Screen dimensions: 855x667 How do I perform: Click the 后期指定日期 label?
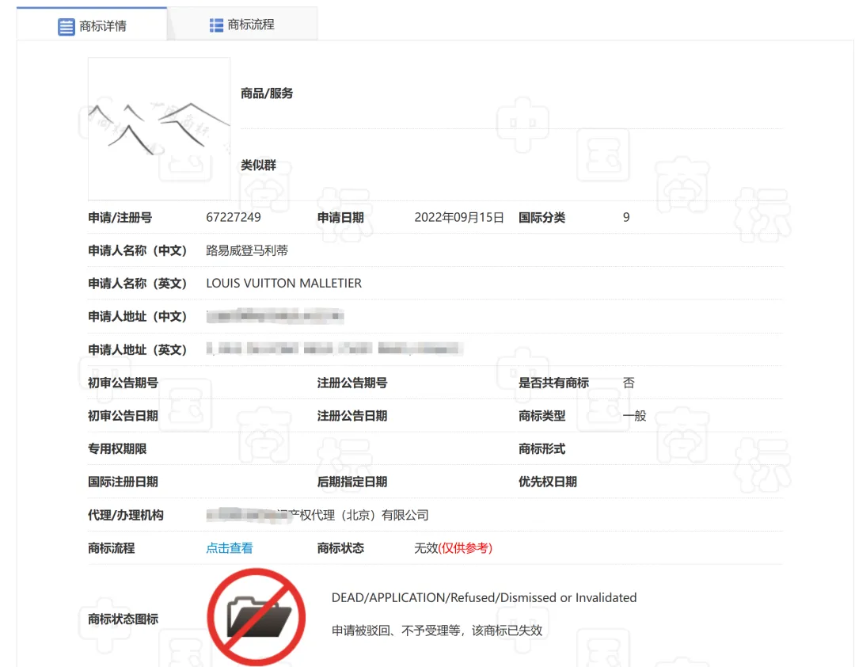pyautogui.click(x=352, y=482)
